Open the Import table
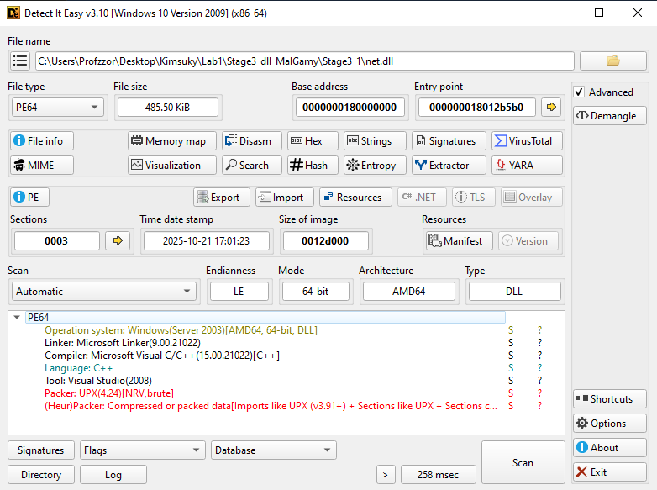Image resolution: width=657 pixels, height=490 pixels. click(285, 197)
